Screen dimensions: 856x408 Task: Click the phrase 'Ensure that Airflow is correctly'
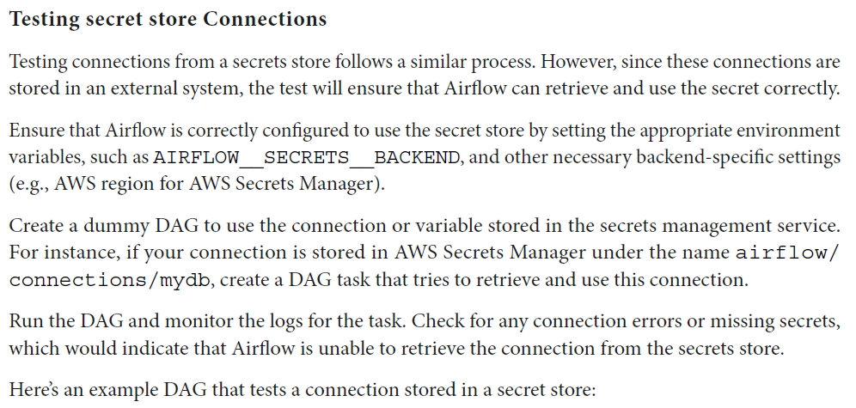pos(116,131)
